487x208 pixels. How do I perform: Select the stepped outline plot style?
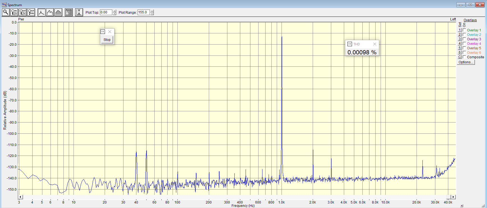point(50,12)
